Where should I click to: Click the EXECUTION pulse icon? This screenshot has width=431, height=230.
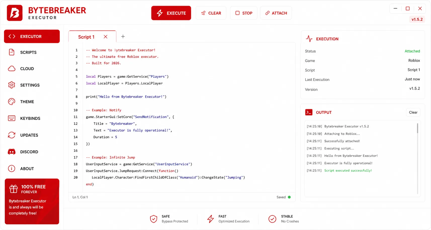pos(309,39)
